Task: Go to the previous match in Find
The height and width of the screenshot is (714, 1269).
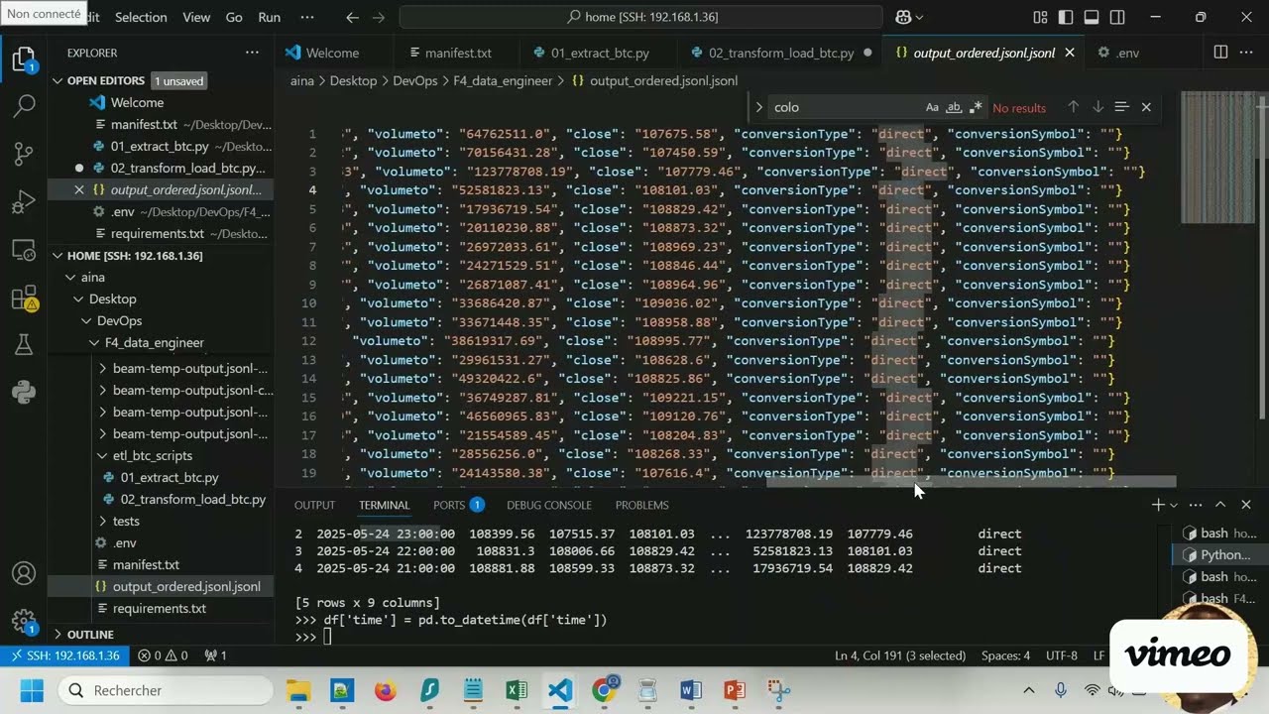Action: tap(1073, 107)
